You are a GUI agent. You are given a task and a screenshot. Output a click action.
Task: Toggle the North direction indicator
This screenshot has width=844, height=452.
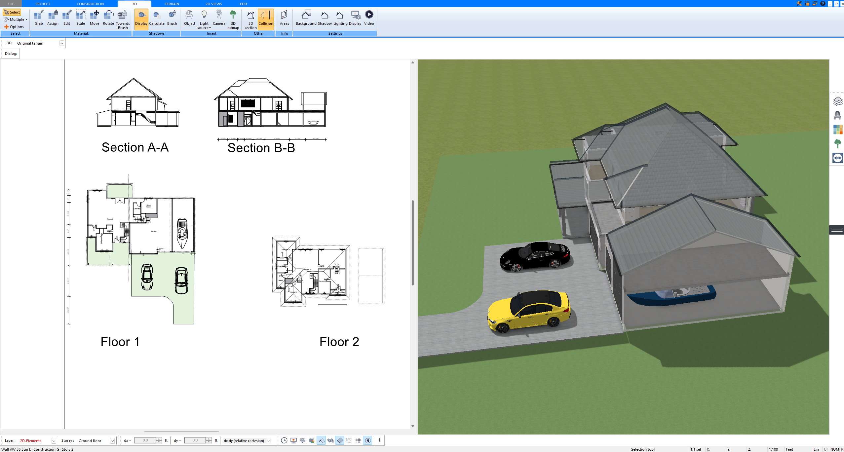click(367, 440)
